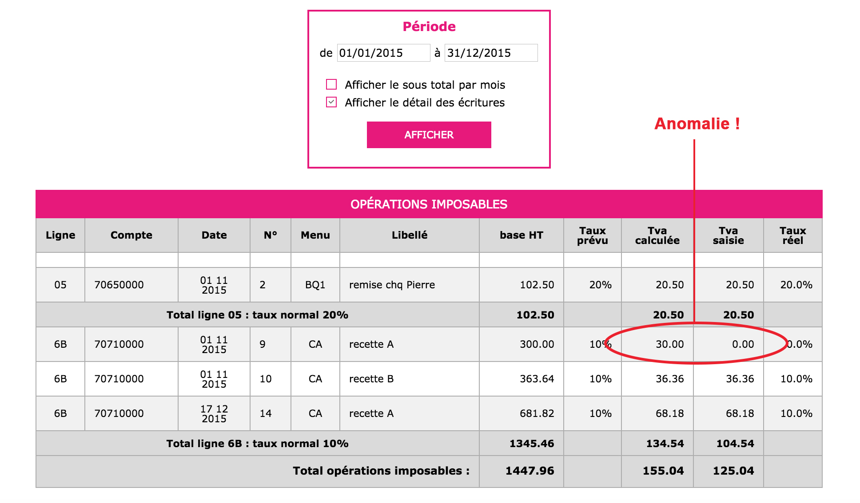860x503 pixels.
Task: Click the Total opérations imposables row
Action: pos(429,472)
